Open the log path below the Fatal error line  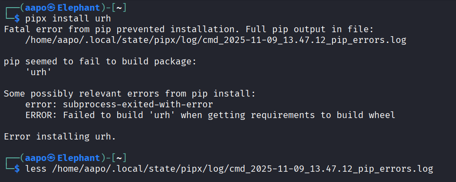click(x=216, y=40)
